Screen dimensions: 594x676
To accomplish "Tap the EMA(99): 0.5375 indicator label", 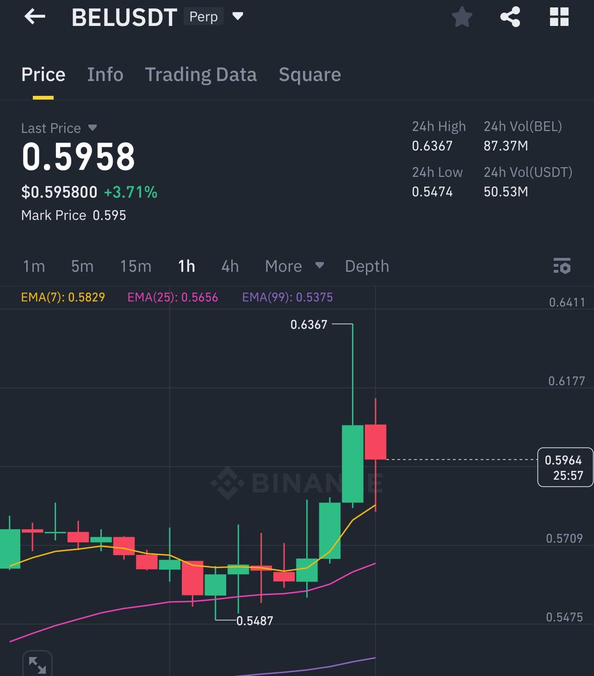I will tap(287, 297).
